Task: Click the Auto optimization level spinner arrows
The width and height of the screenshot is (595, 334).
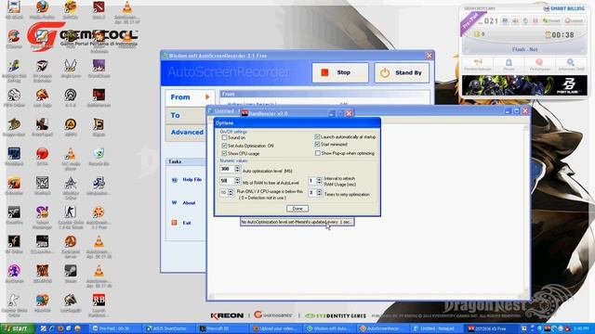Action: coord(238,169)
